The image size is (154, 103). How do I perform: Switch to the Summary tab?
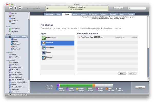49,14
